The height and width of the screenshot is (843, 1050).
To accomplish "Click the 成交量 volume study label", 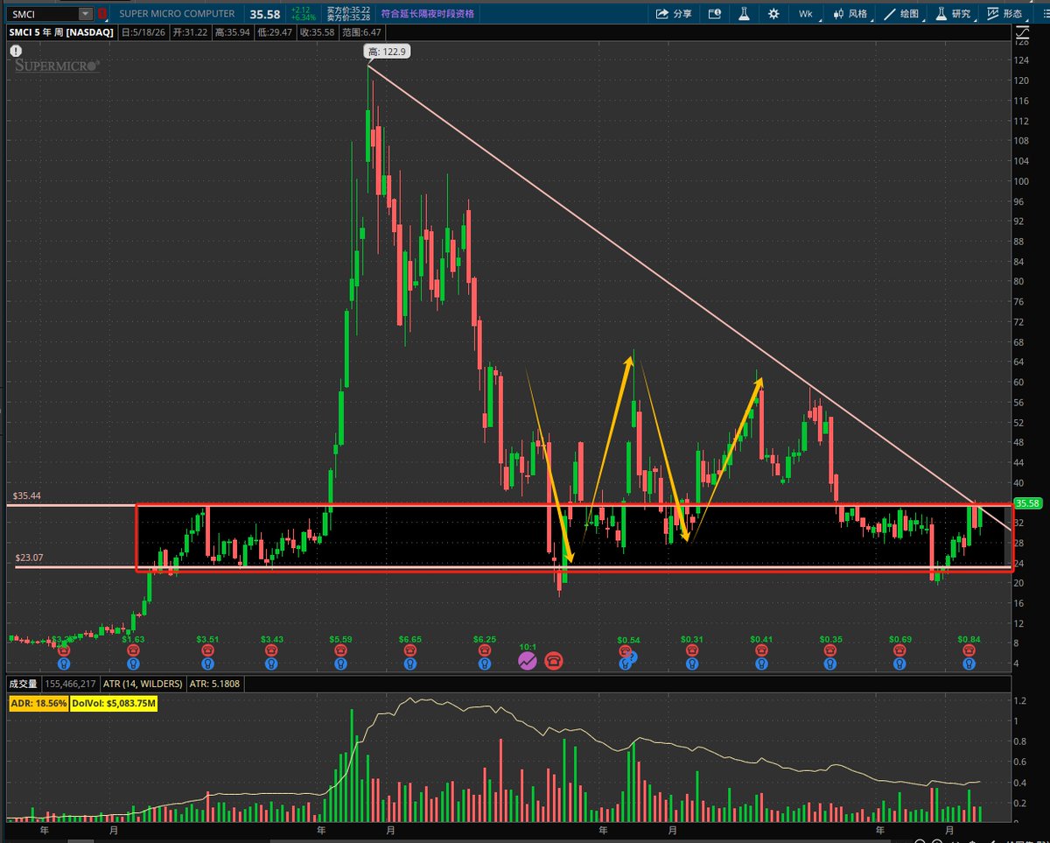I will pyautogui.click(x=22, y=684).
